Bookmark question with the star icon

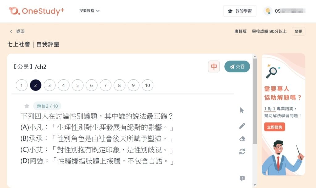click(27, 106)
